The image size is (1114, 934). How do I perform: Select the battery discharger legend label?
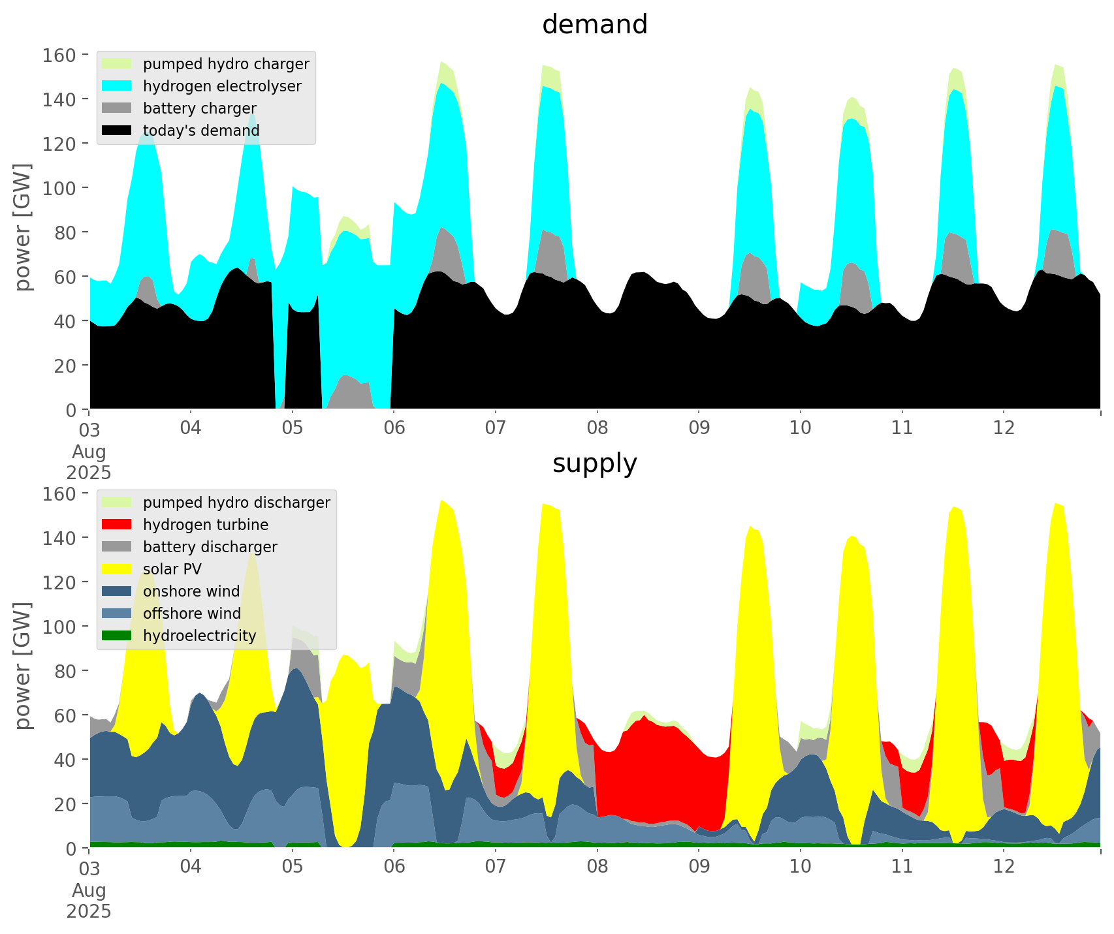[210, 547]
